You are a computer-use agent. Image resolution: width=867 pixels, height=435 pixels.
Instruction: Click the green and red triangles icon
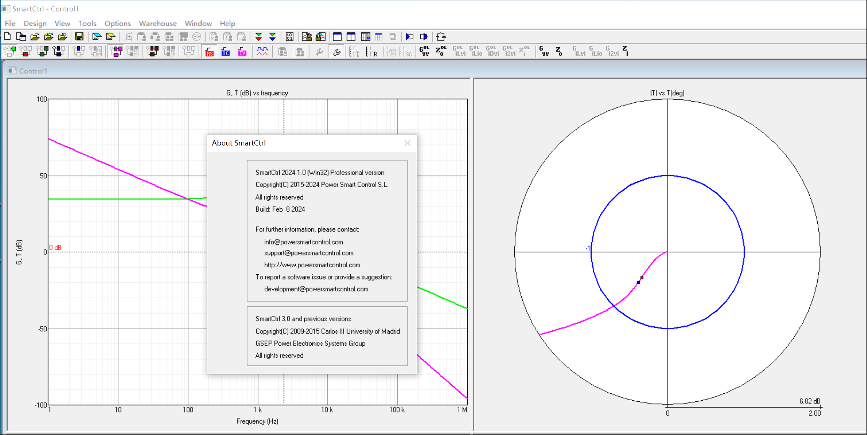259,37
